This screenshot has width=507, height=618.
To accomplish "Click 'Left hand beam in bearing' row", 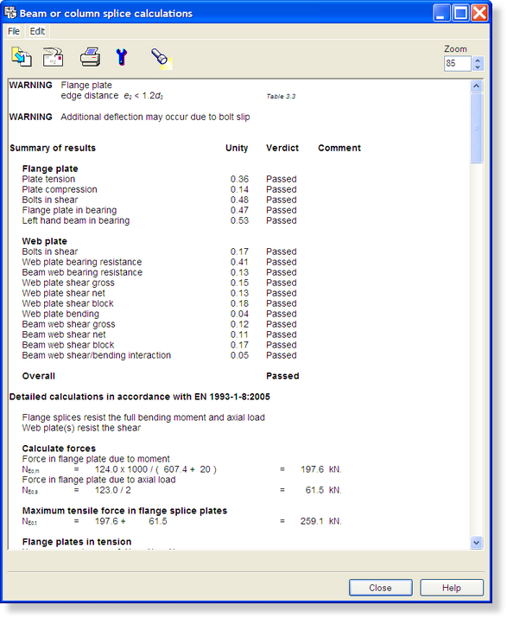I will click(76, 220).
